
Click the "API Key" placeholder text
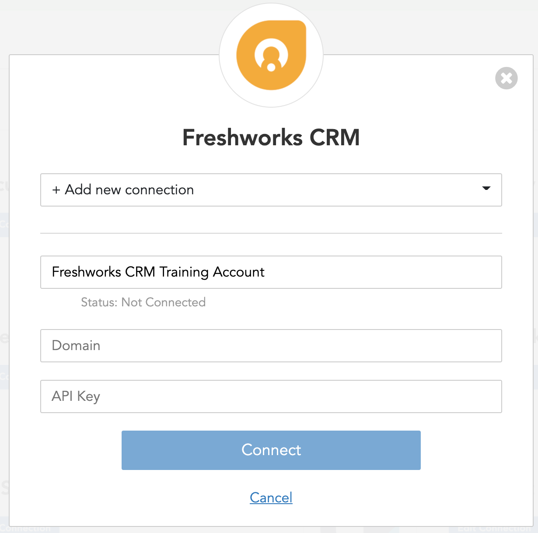(x=76, y=396)
